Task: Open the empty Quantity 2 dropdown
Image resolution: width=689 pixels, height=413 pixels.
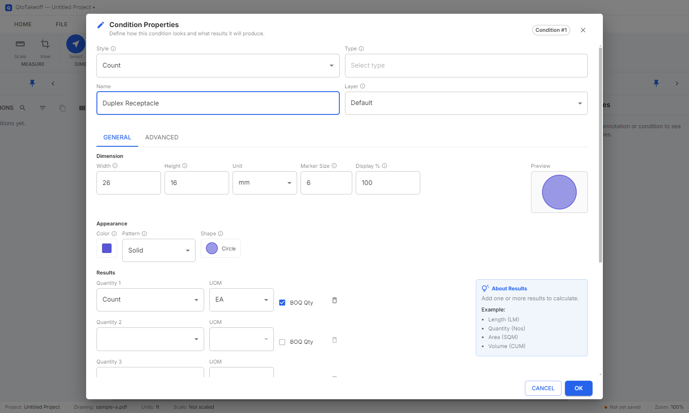Action: click(x=150, y=339)
